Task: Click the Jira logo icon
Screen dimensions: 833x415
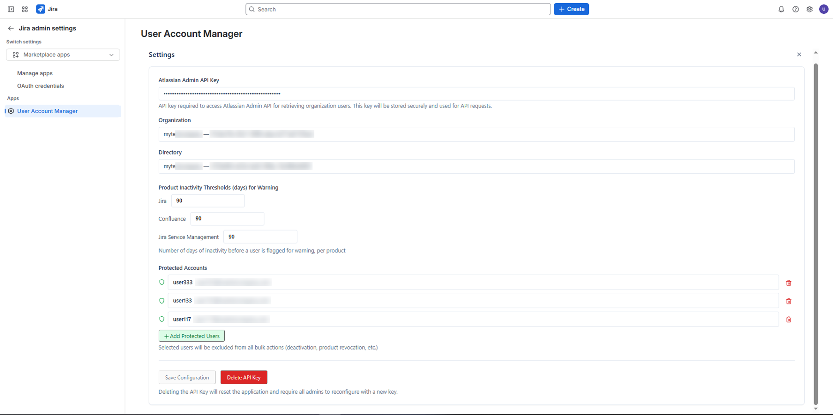Action: (x=41, y=9)
